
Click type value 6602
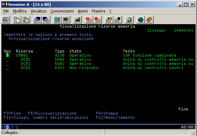[x=60, y=64]
